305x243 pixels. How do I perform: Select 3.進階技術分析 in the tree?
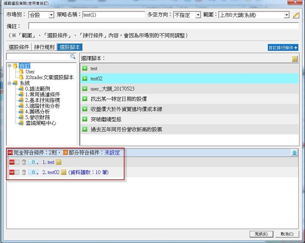coord(42,106)
